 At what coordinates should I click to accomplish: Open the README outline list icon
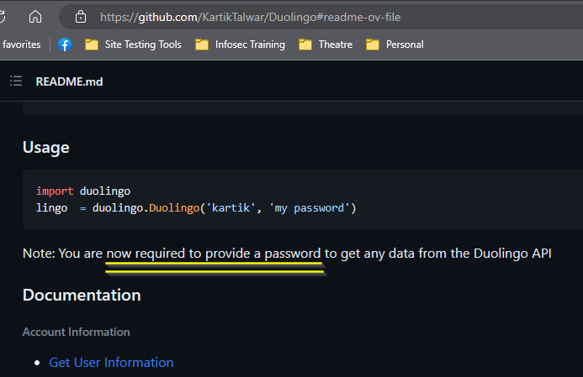[15, 81]
